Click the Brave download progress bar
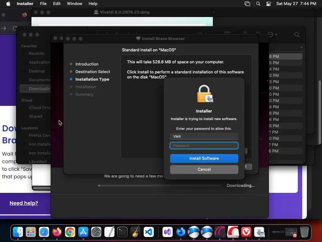This screenshot has height=242, width=322. [x=160, y=186]
